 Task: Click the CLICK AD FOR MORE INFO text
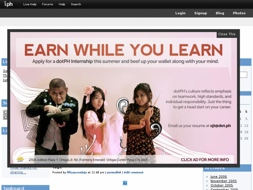[205, 160]
